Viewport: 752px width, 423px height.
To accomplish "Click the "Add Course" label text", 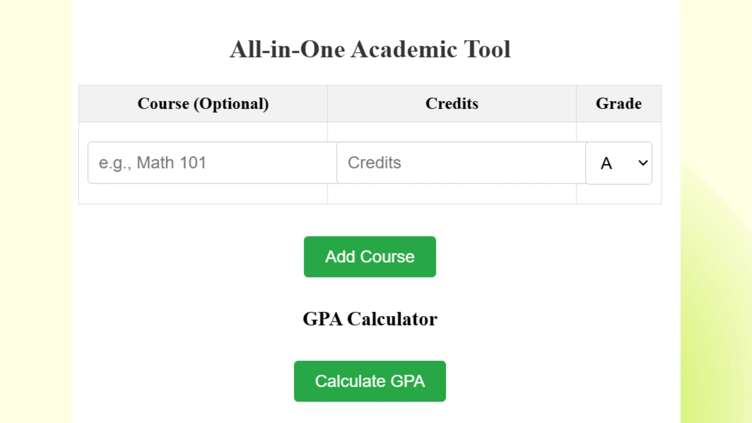I will pos(369,257).
